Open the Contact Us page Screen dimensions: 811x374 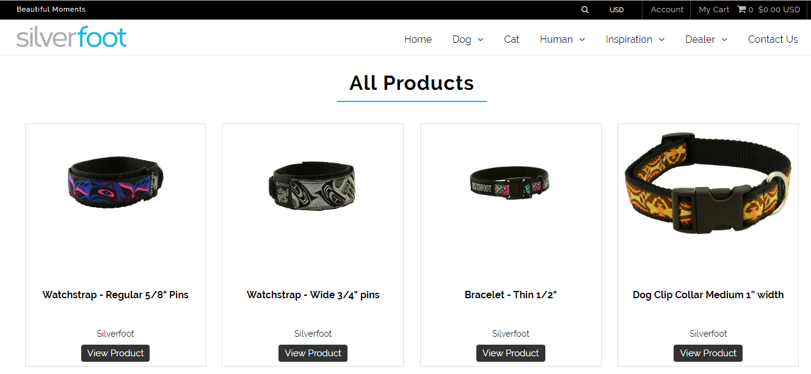tap(773, 39)
